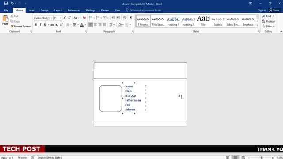This screenshot has width=283, height=159.
Task: Apply strikethrough formatting
Action: [52, 25]
